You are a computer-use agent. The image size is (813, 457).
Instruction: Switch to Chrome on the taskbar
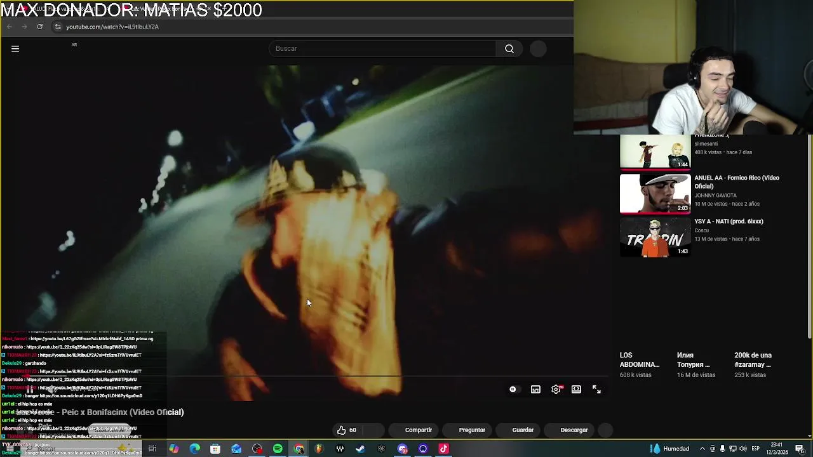[x=299, y=449]
